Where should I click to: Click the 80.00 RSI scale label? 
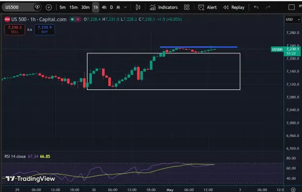pyautogui.click(x=291, y=158)
